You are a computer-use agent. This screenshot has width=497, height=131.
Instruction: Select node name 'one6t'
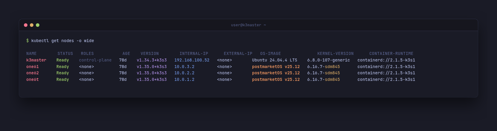[x=33, y=80]
